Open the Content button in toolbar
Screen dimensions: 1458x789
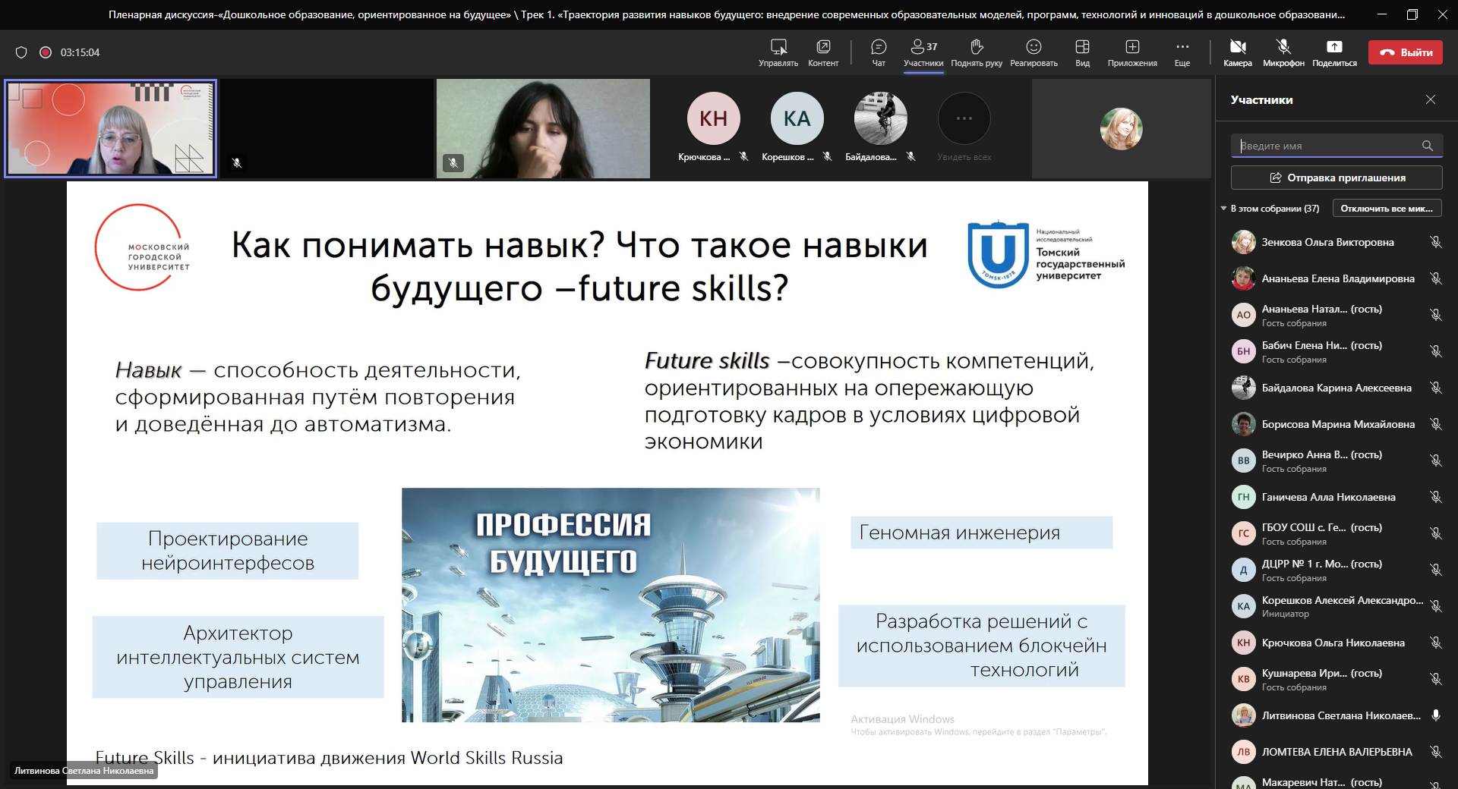pyautogui.click(x=823, y=52)
